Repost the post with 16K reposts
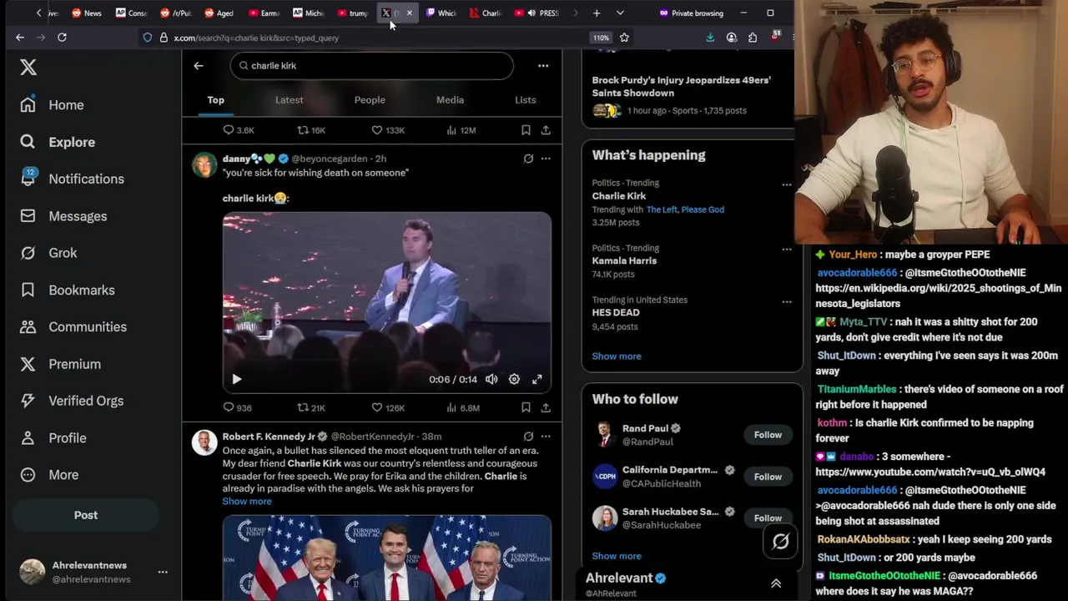Image resolution: width=1068 pixels, height=601 pixels. point(311,130)
